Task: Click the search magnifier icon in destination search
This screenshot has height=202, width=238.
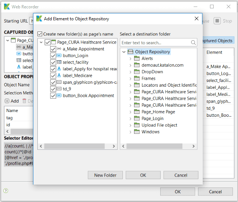Action: coord(193,42)
